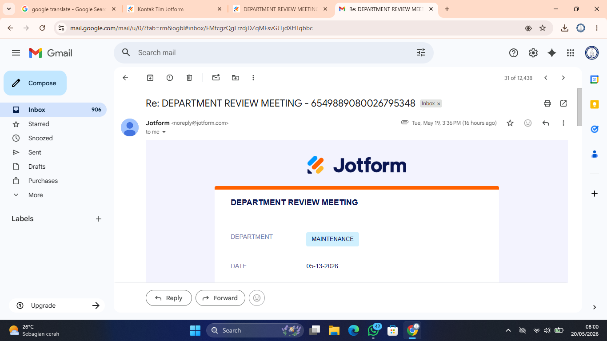Remove the Inbox label from conversation
607x341 pixels.
pos(439,104)
